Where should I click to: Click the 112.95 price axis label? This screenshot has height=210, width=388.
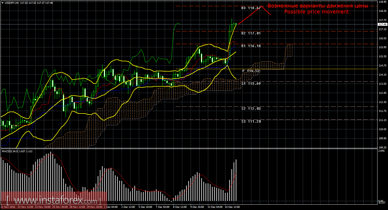tap(383, 93)
